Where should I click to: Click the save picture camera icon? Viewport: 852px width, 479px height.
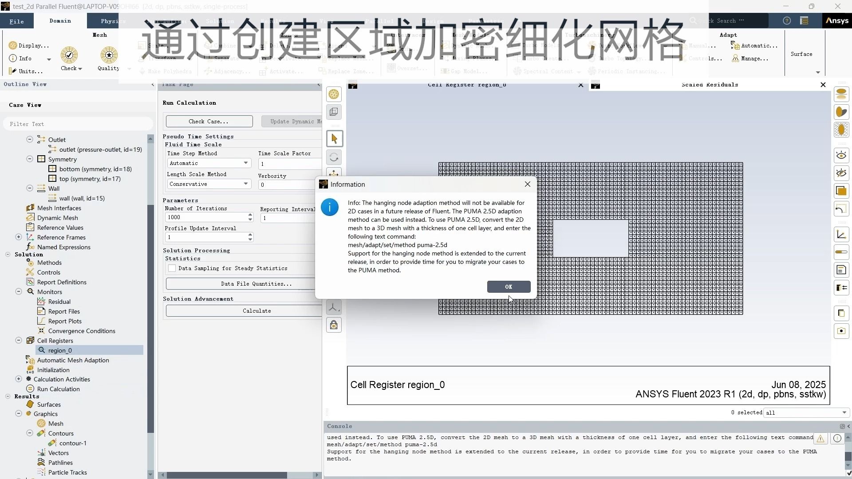click(841, 331)
